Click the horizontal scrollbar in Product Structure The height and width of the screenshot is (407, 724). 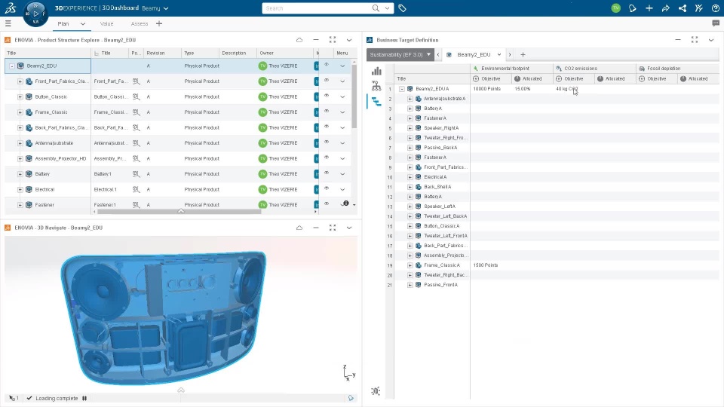179,212
